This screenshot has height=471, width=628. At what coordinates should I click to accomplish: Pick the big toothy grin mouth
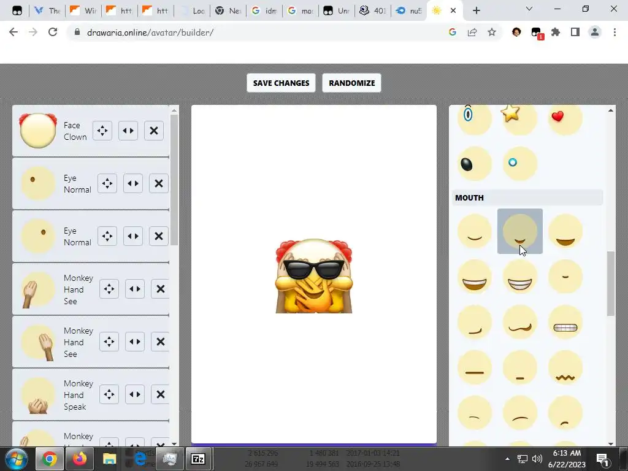tap(475, 277)
